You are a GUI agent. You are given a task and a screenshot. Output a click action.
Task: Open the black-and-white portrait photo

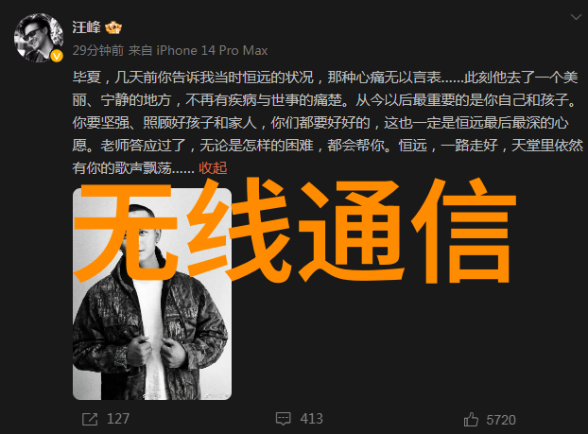click(152, 294)
